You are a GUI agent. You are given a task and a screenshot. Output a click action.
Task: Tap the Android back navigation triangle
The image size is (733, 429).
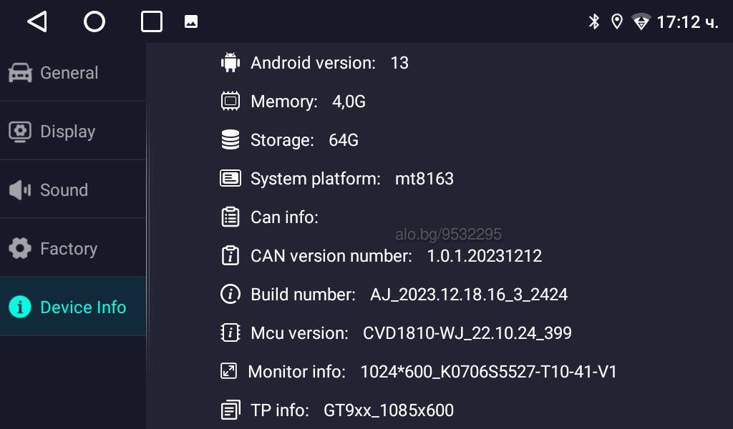37,21
